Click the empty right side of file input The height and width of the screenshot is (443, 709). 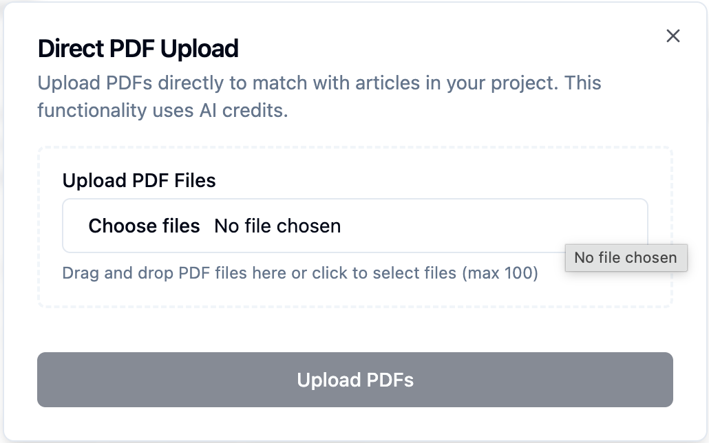[496, 226]
